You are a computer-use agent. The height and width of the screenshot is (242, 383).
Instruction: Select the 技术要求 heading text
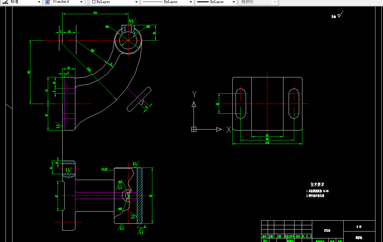coord(317,185)
